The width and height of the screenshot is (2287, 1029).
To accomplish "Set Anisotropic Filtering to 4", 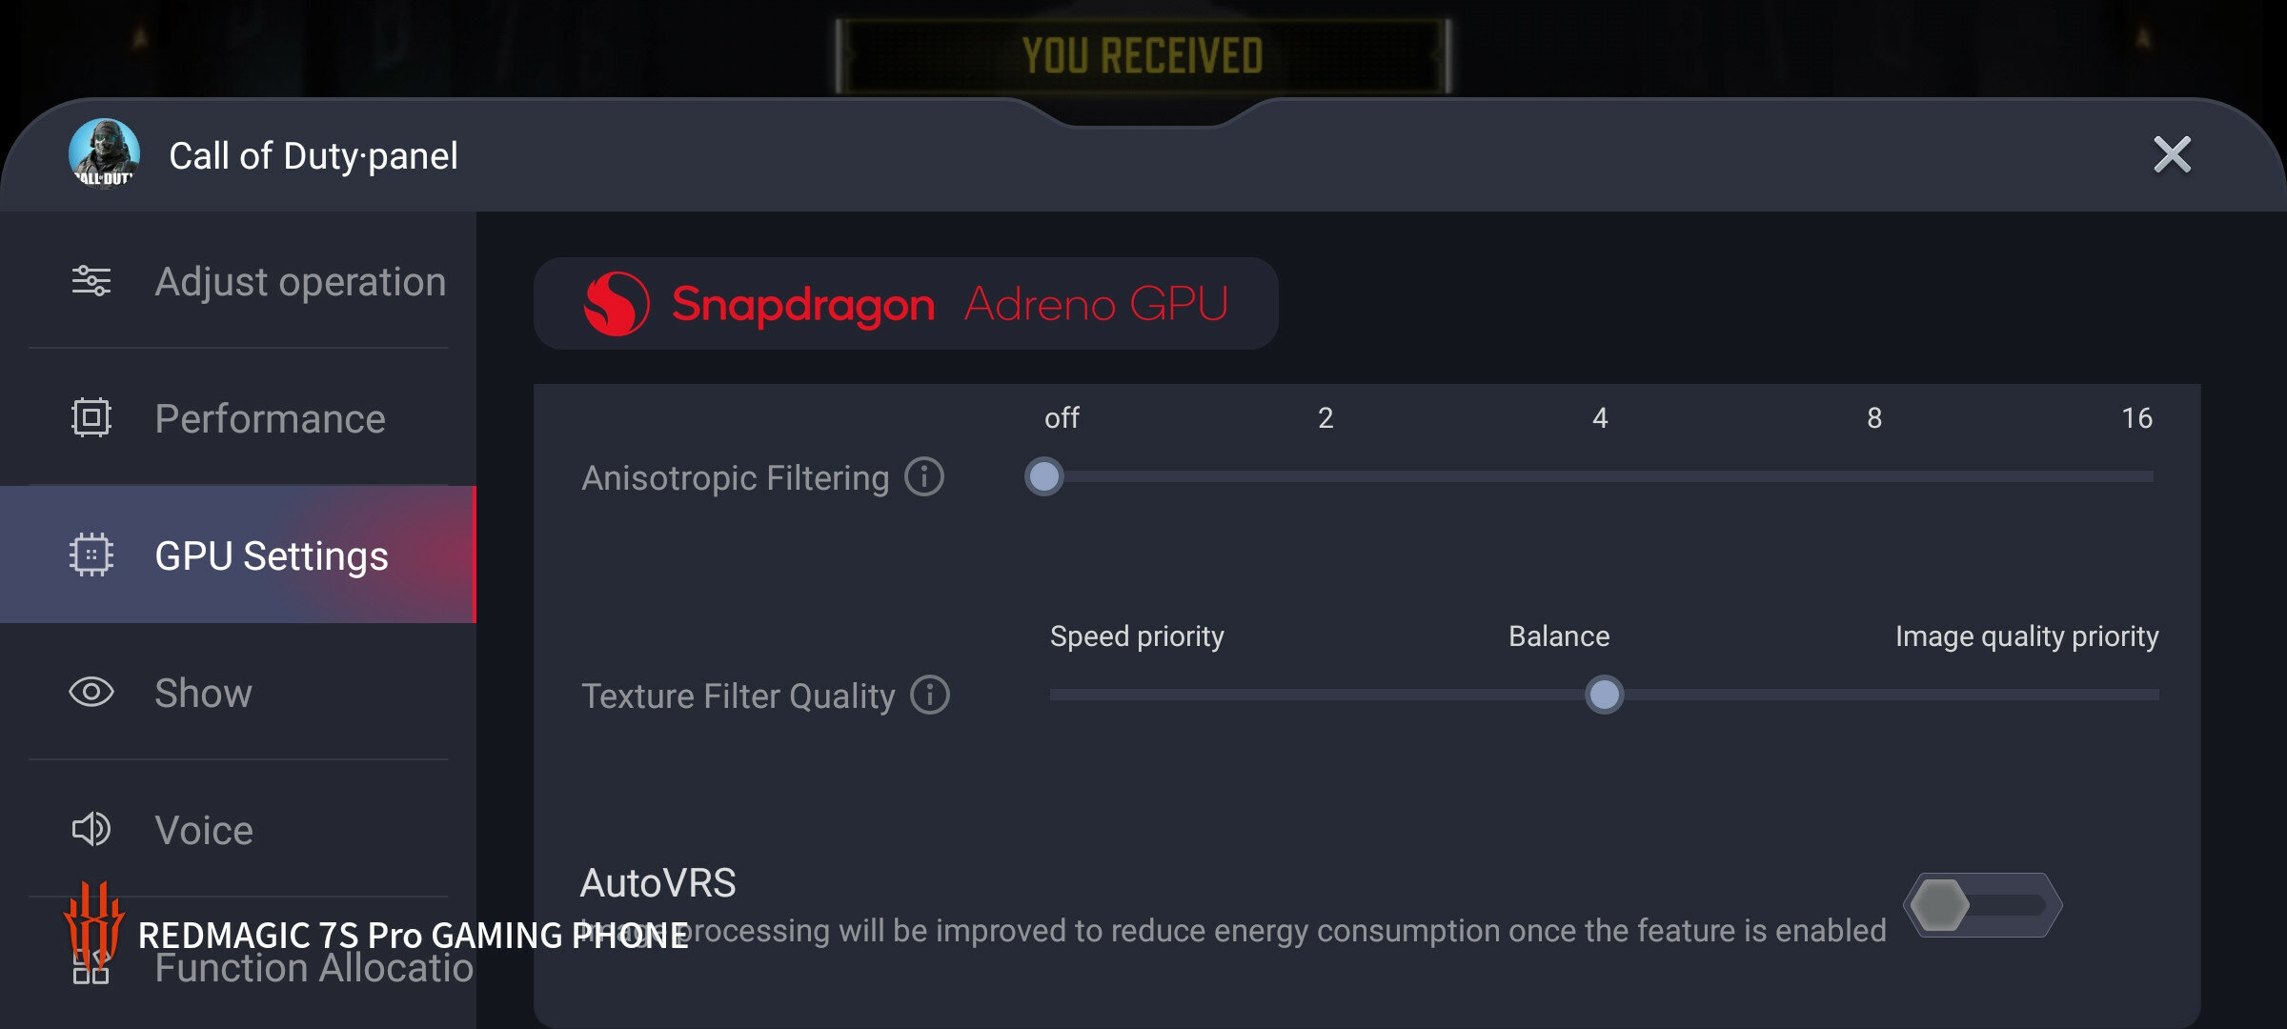I will click(x=1600, y=476).
